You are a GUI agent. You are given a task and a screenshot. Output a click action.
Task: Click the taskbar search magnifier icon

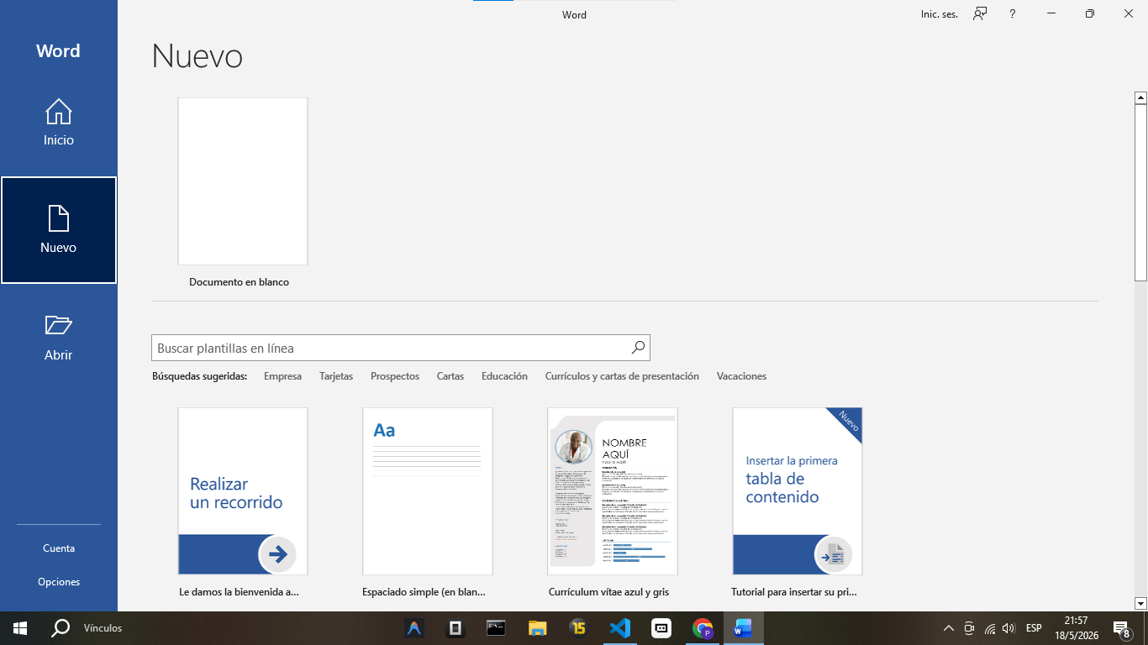pyautogui.click(x=61, y=628)
